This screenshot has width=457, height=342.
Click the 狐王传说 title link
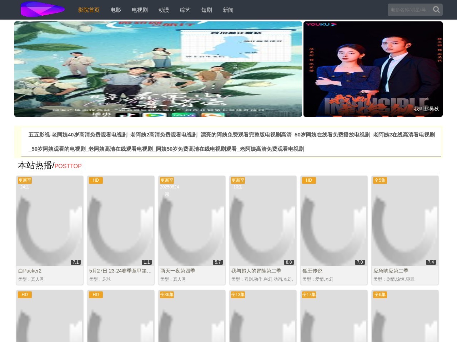point(312,271)
